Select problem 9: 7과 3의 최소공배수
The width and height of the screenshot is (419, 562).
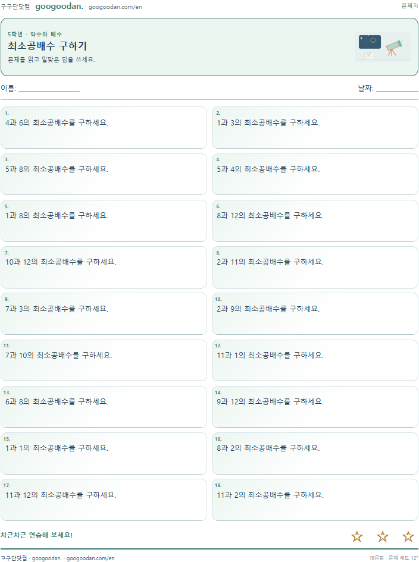tap(104, 313)
